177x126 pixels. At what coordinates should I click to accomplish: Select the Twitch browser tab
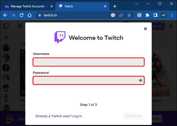(82, 6)
